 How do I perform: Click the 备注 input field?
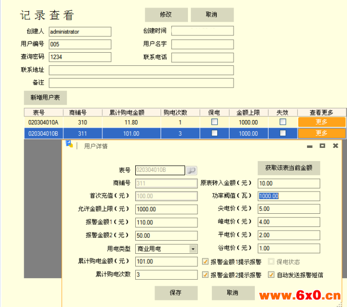pos(141,83)
